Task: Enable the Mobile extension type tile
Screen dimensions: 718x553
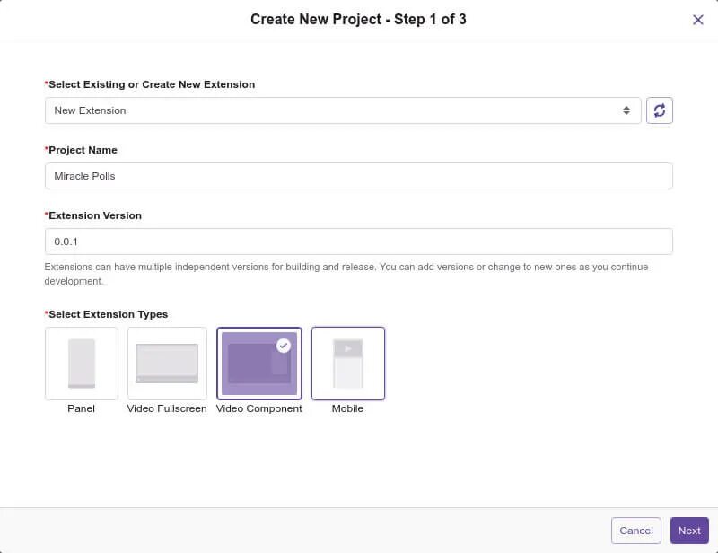Action: point(348,363)
